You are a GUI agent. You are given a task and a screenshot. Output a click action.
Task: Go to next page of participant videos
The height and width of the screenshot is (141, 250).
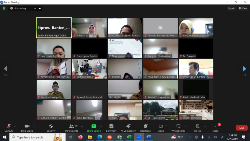point(244,69)
